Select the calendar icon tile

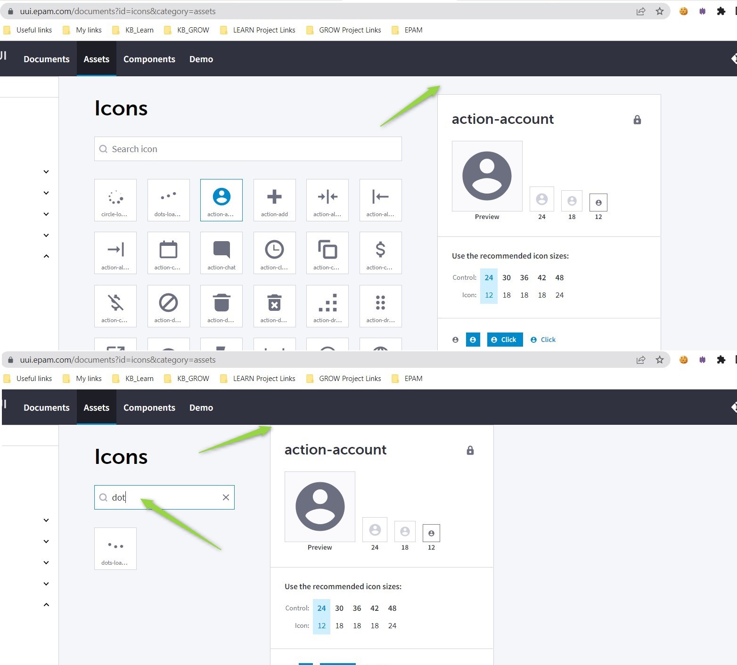click(x=169, y=253)
